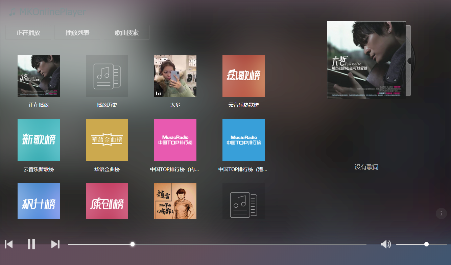Mute the volume speaker icon

386,244
